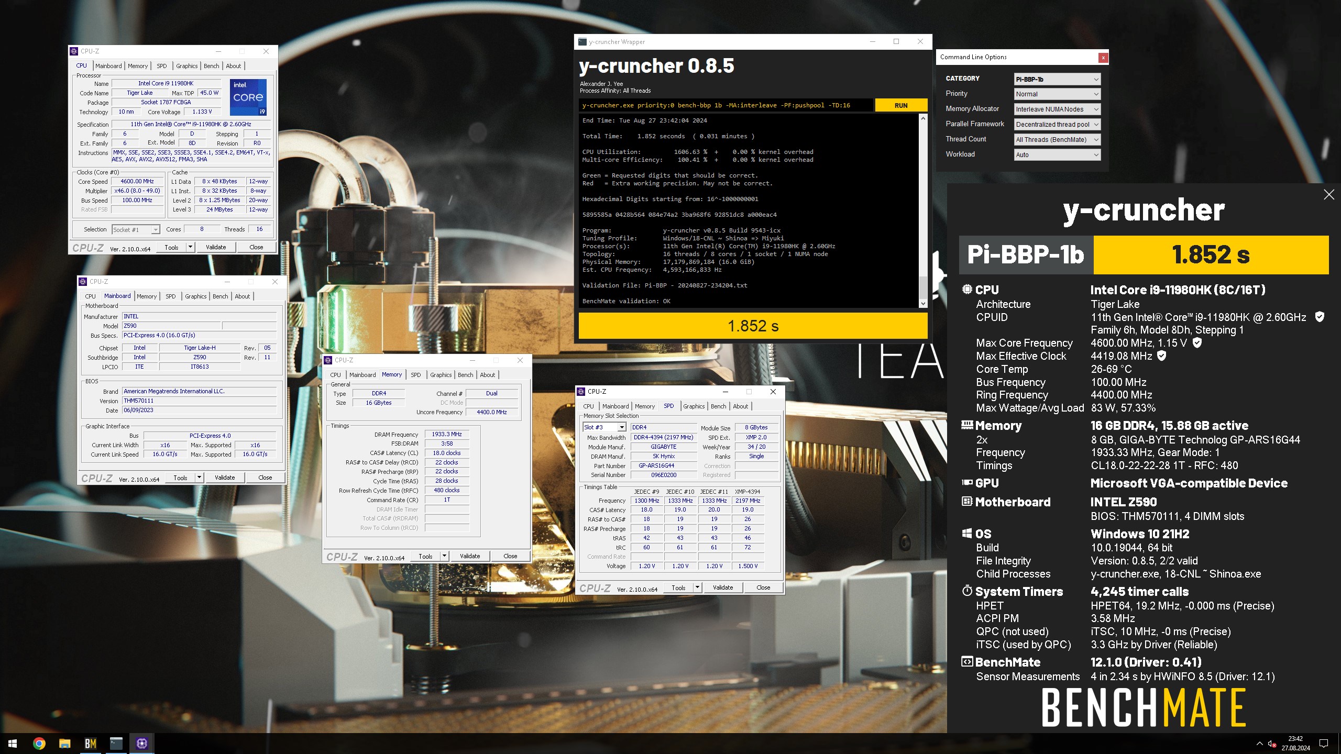Expand Tools arrow in CPU-Z Memory window
The image size is (1341, 754).
444,556
